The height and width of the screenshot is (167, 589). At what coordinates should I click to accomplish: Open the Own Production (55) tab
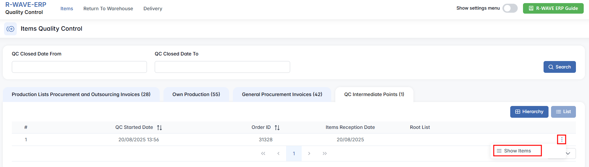tap(196, 94)
